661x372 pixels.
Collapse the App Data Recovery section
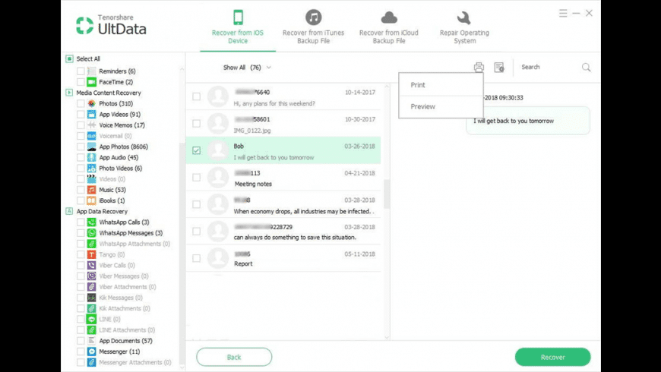(x=70, y=212)
